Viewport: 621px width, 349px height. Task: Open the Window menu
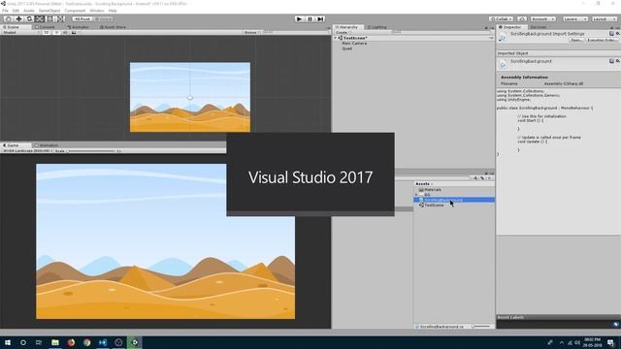pos(97,11)
